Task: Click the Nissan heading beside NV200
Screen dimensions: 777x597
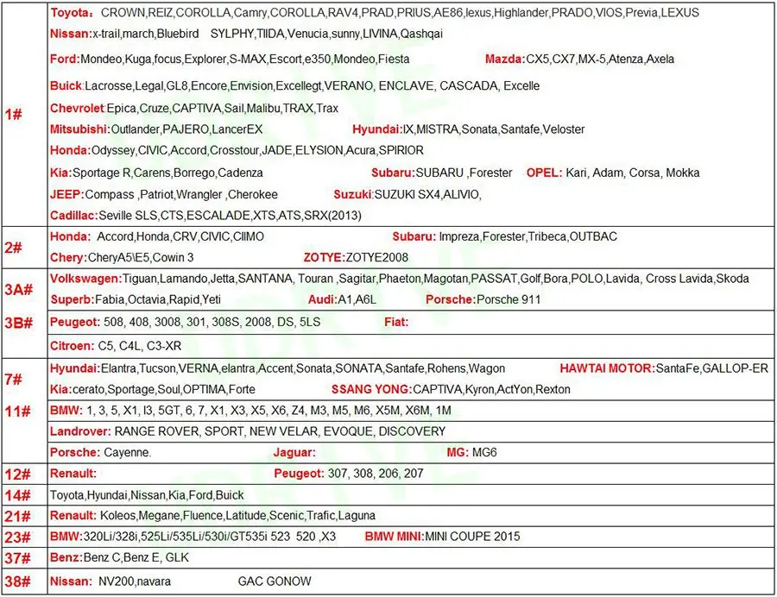Action: 71,581
